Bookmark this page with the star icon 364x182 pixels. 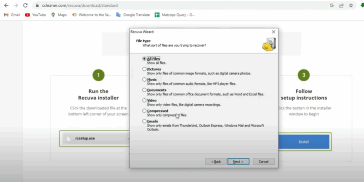(351, 5)
